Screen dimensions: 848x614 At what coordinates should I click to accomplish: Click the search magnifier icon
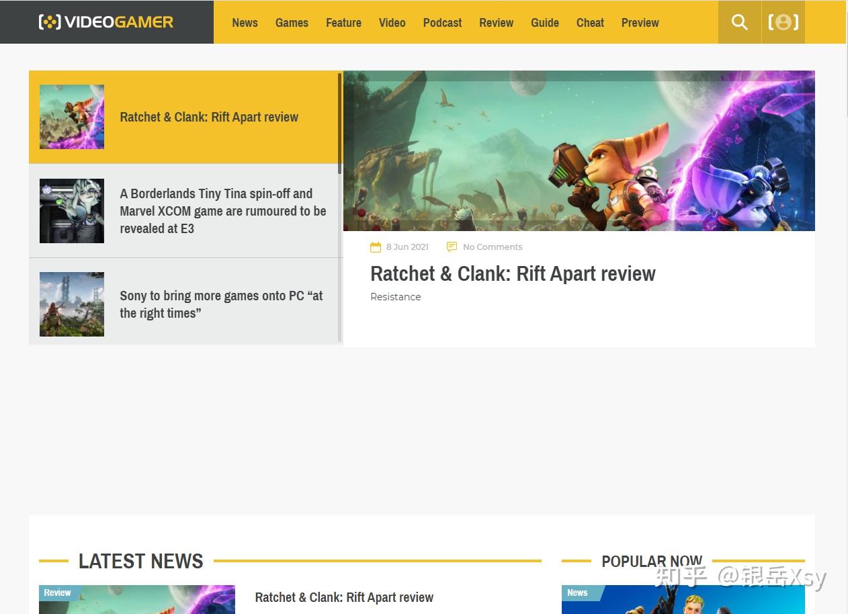[739, 22]
